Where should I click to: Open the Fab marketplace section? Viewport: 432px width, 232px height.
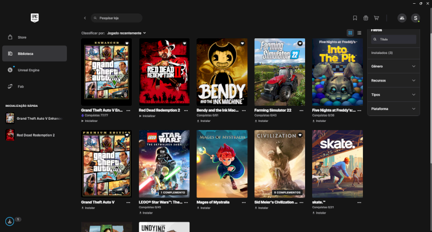(x=35, y=86)
